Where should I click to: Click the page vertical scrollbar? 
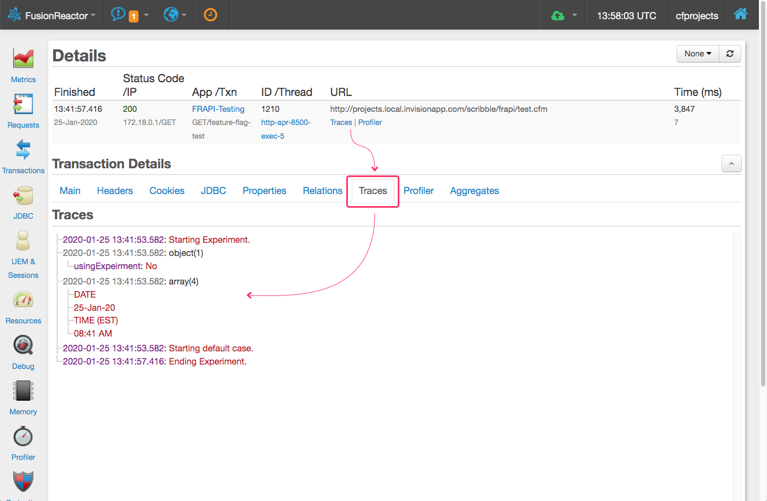pyautogui.click(x=763, y=219)
